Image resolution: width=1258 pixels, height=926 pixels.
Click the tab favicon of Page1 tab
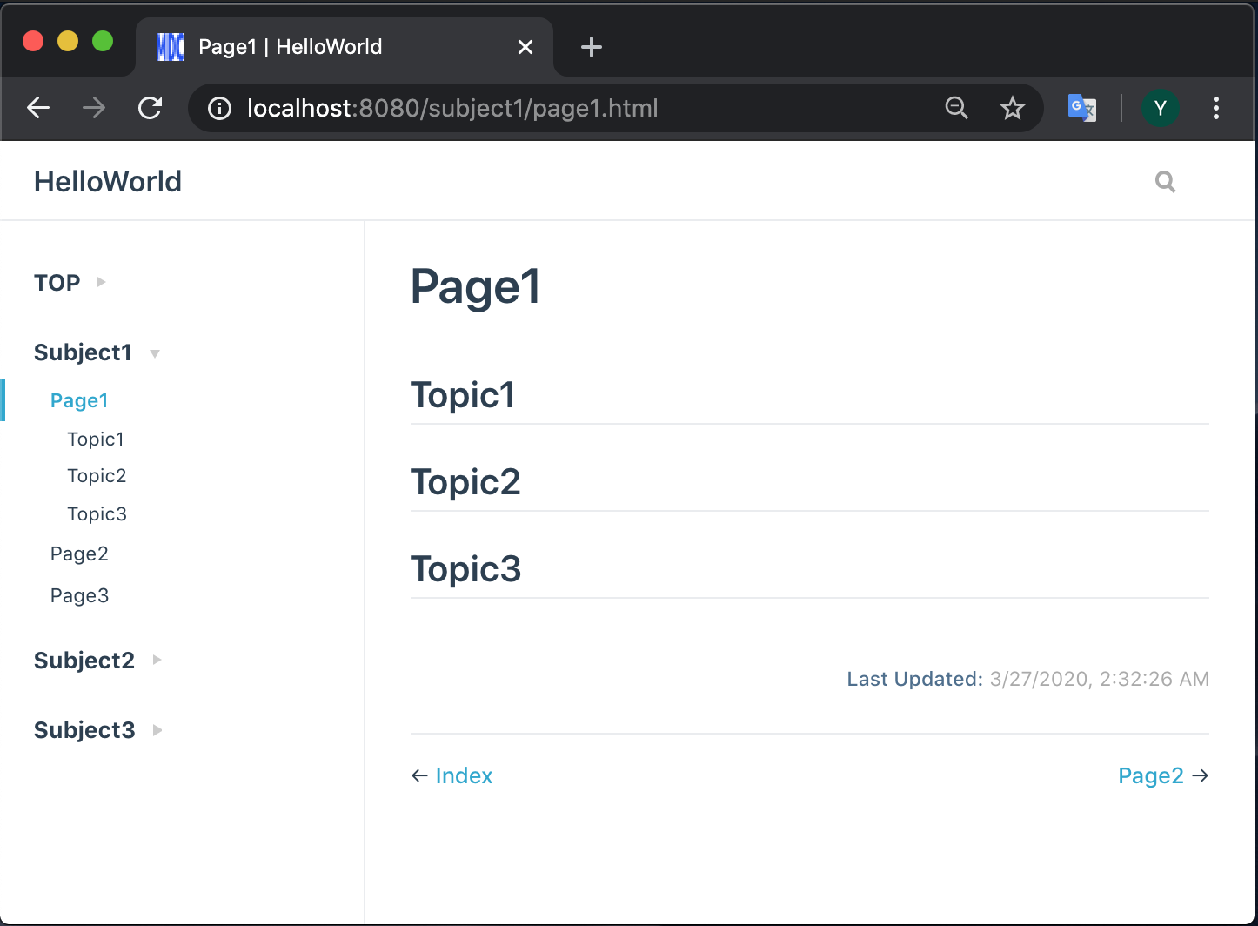pyautogui.click(x=170, y=47)
